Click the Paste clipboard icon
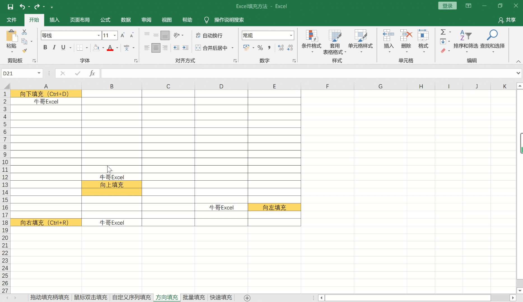This screenshot has width=523, height=302. pos(11,36)
